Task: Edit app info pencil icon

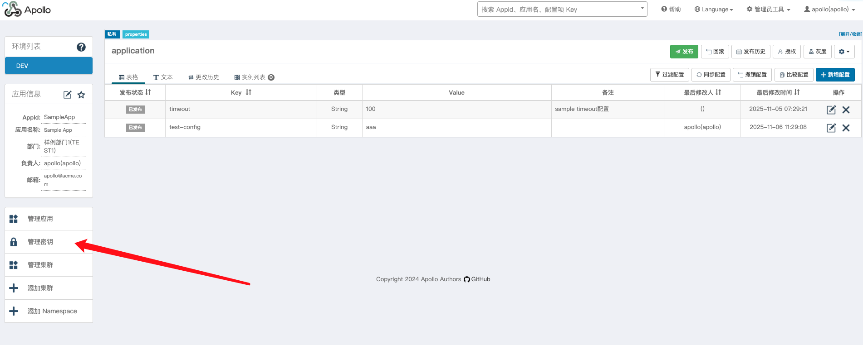Action: [x=67, y=95]
